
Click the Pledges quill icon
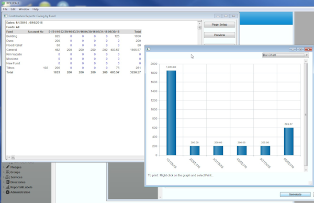tap(8, 167)
